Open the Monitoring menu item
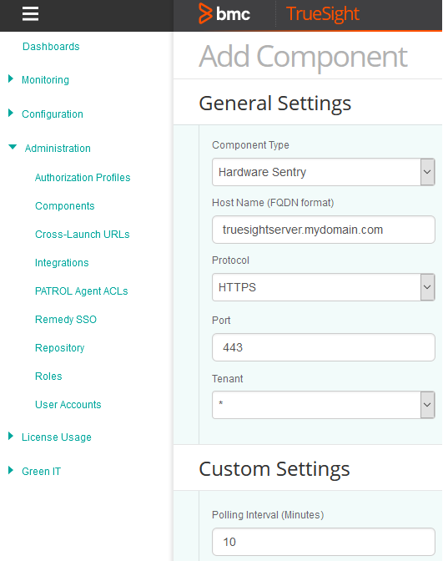This screenshot has width=443, height=561. pos(45,80)
